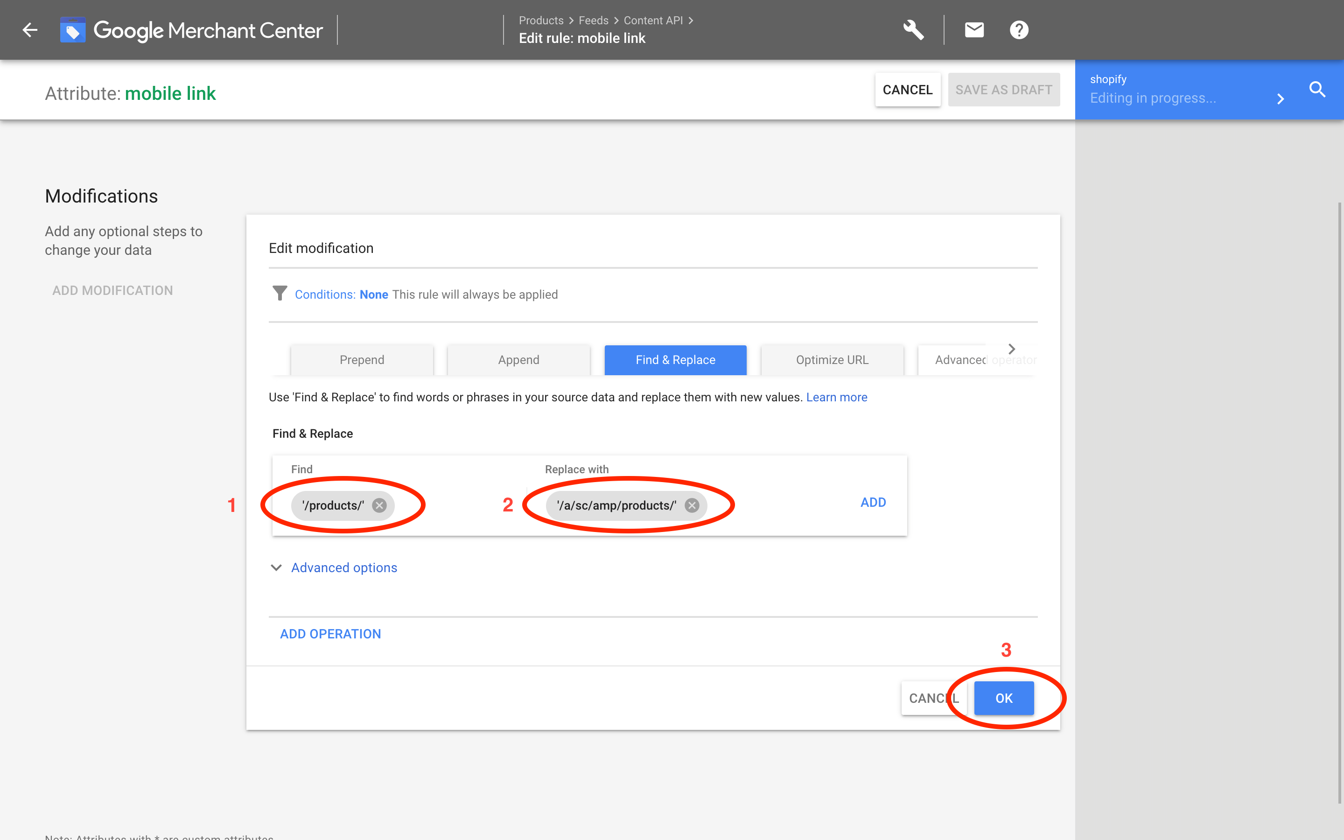This screenshot has width=1344, height=840.
Task: Open the mail notifications icon
Action: click(x=974, y=30)
